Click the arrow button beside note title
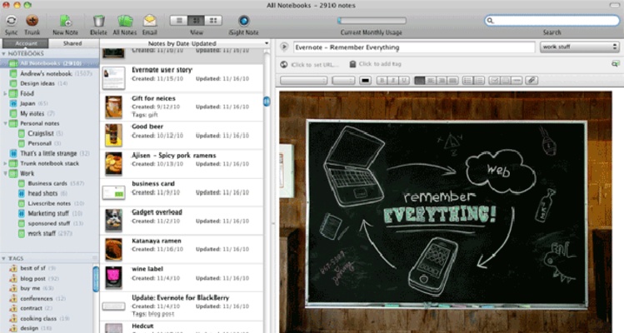Screen dimensions: 624x333 coord(284,47)
